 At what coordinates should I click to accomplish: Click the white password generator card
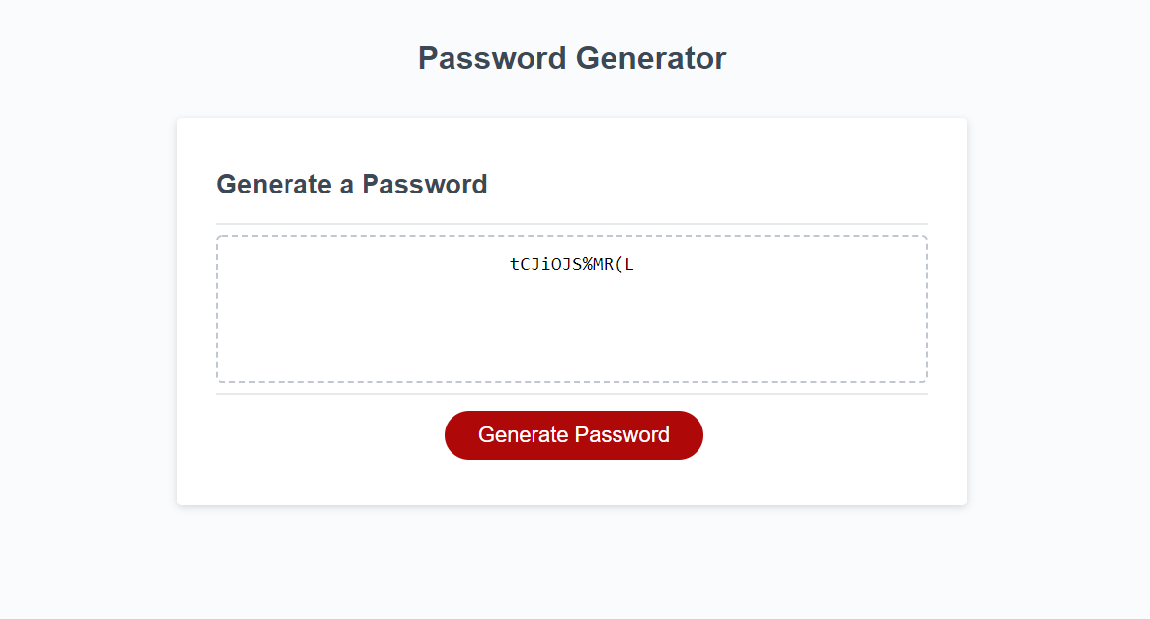click(x=571, y=311)
